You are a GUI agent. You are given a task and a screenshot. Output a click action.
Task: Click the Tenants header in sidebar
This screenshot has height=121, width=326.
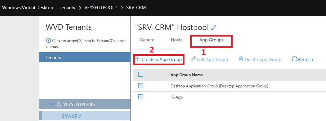tap(85, 57)
